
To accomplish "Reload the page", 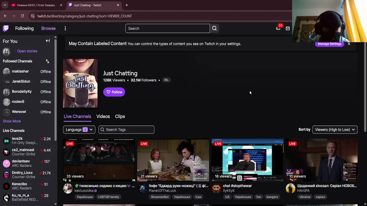I will pyautogui.click(x=22, y=16).
